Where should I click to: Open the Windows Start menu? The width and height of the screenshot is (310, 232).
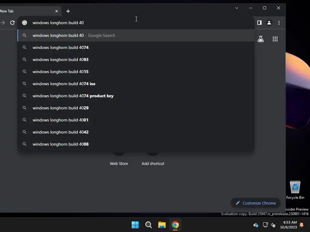[x=135, y=225]
